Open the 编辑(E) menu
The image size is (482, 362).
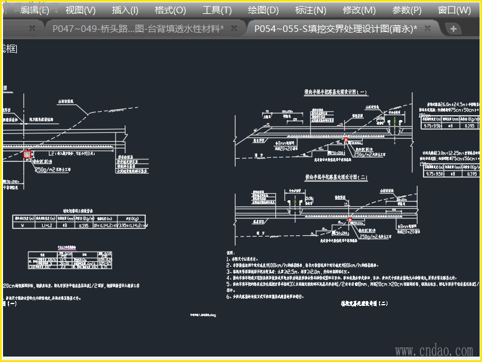[35, 10]
